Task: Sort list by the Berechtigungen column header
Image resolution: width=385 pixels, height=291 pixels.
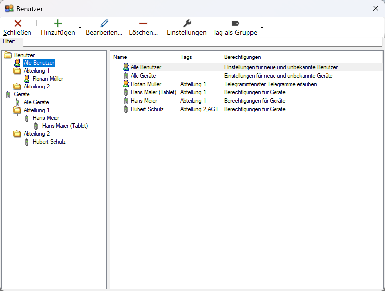Action: [x=302, y=57]
